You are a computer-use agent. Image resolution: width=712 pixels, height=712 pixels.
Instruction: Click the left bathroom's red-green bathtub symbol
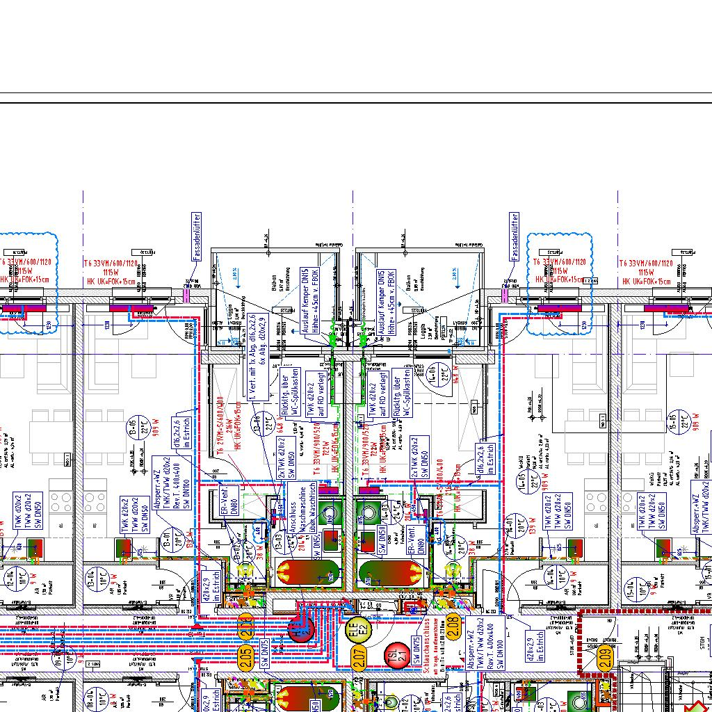307,572
